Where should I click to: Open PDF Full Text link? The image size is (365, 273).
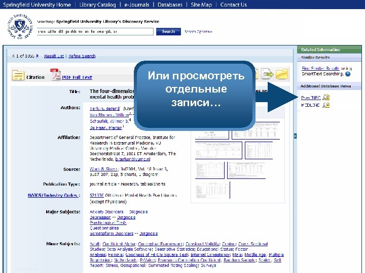[77, 77]
